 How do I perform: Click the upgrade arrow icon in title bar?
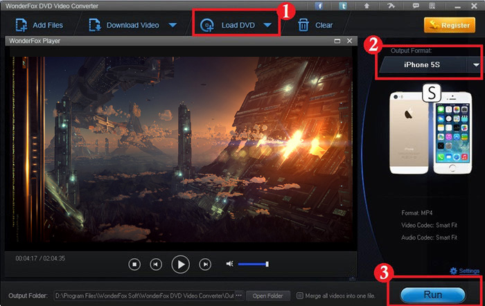point(367,6)
